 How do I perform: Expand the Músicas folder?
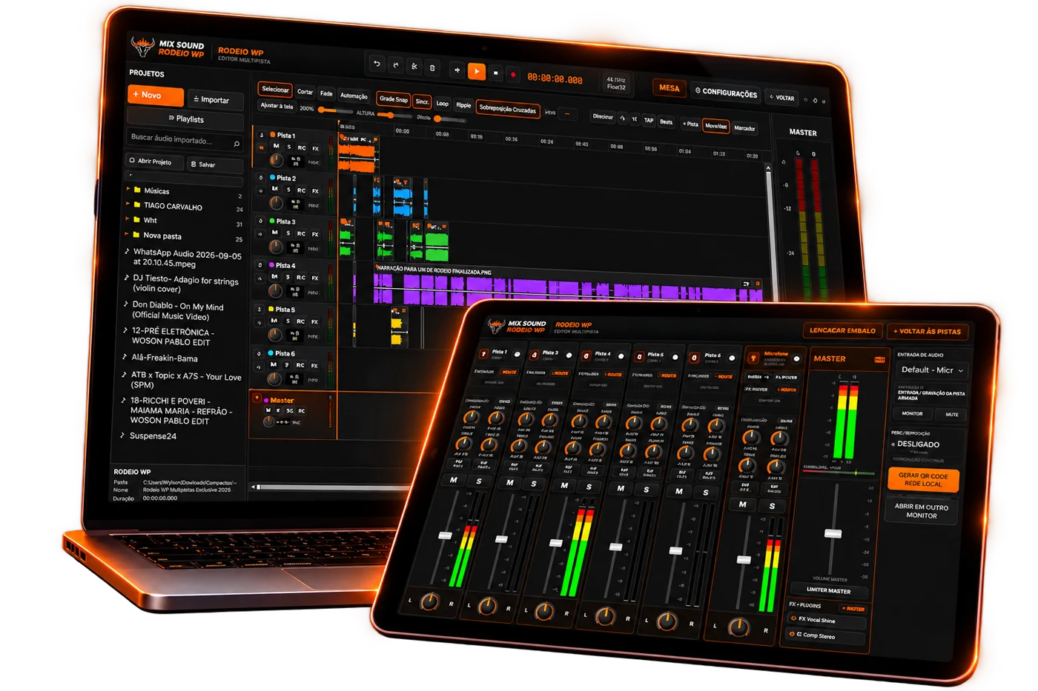128,189
